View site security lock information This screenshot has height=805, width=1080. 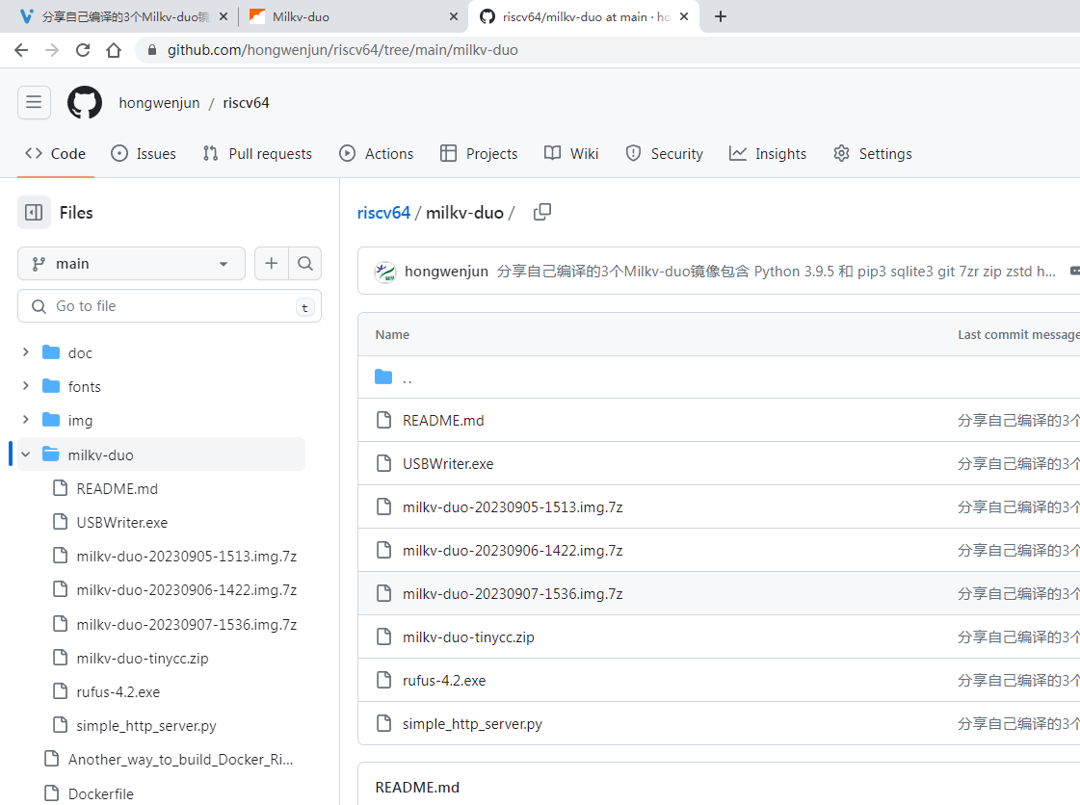point(152,50)
